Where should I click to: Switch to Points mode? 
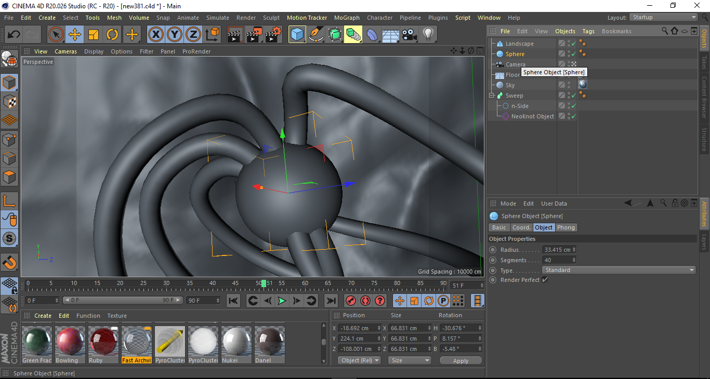[x=9, y=139]
